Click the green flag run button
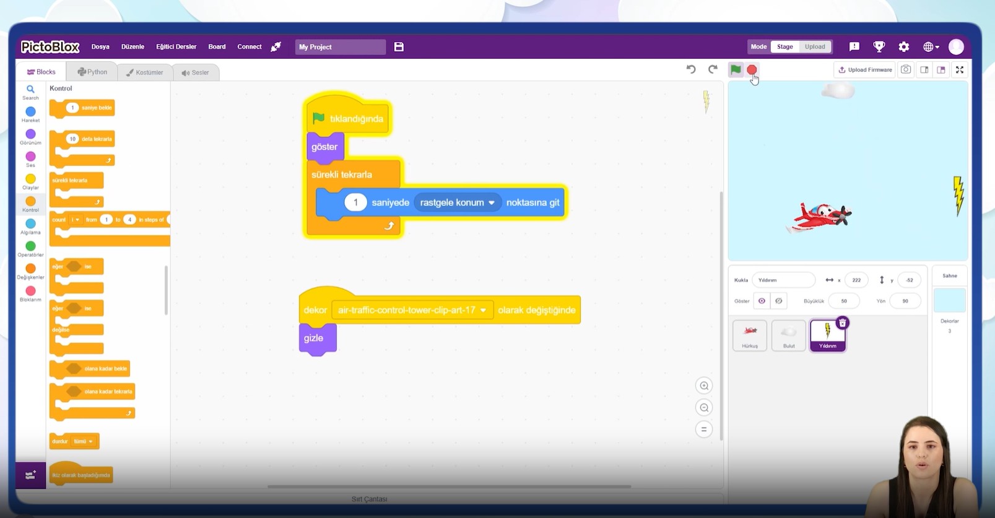 pyautogui.click(x=735, y=69)
